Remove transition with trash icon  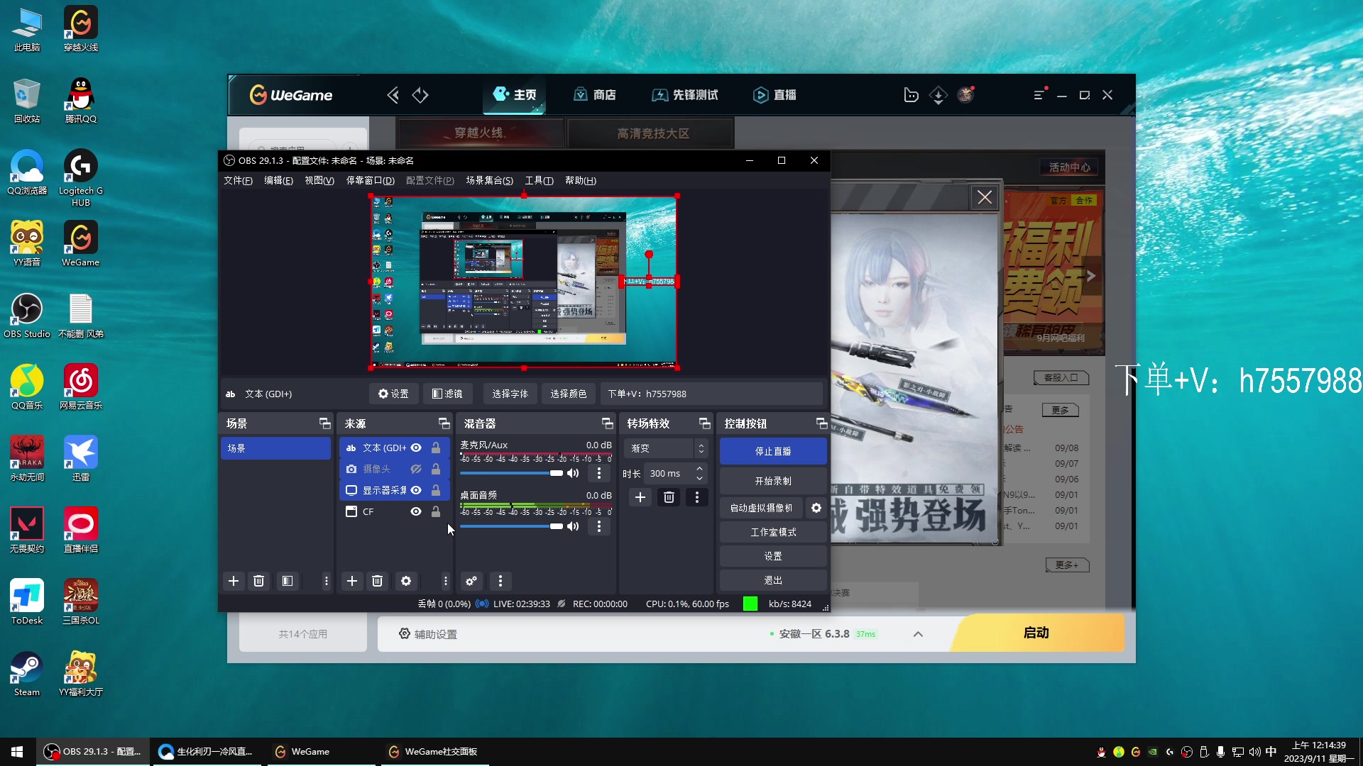tap(669, 497)
